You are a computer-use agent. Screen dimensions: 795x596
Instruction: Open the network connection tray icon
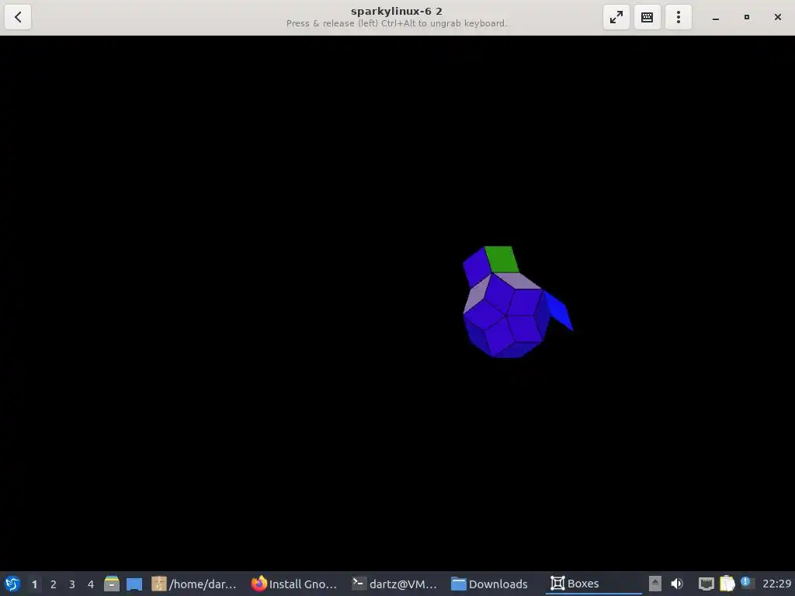(706, 584)
